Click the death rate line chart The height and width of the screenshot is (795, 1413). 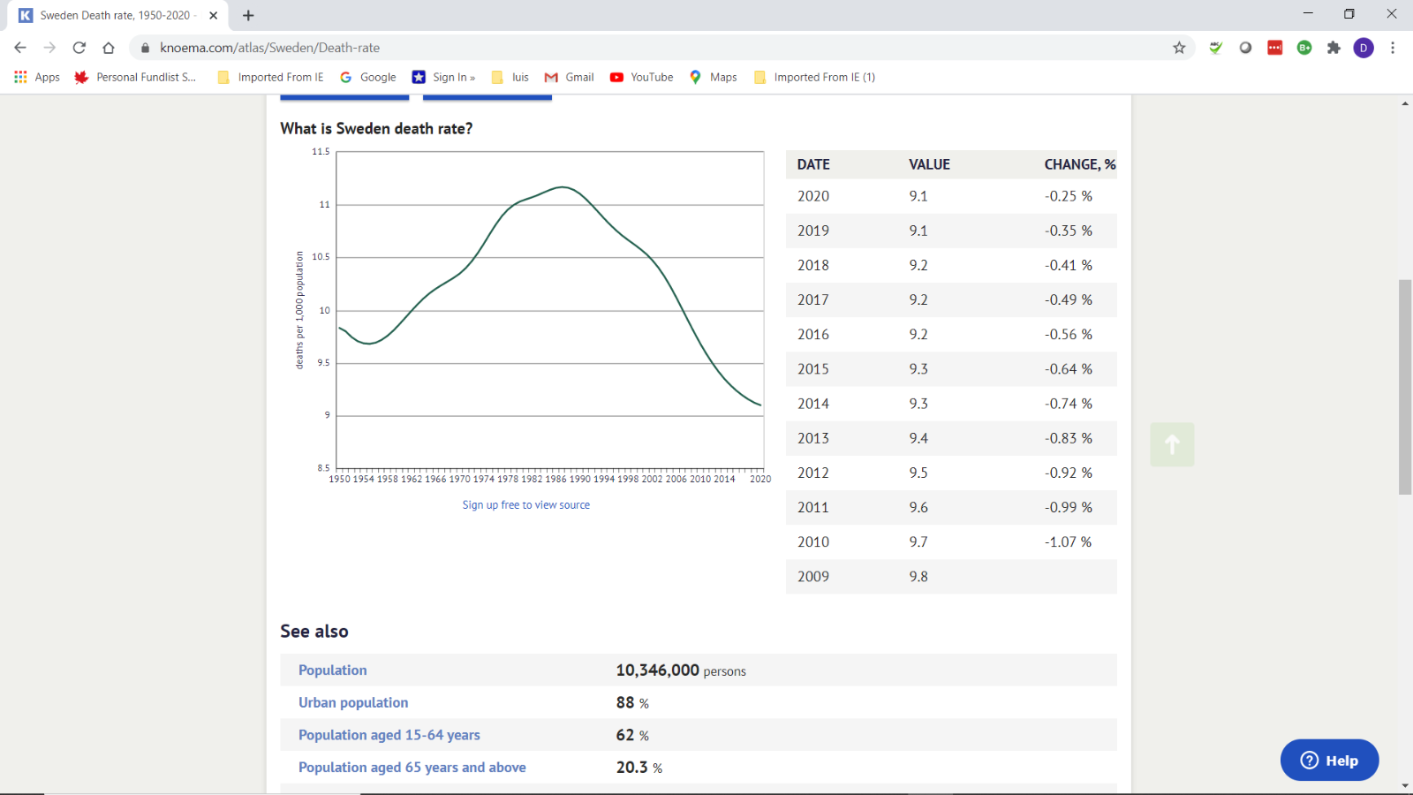pyautogui.click(x=549, y=310)
